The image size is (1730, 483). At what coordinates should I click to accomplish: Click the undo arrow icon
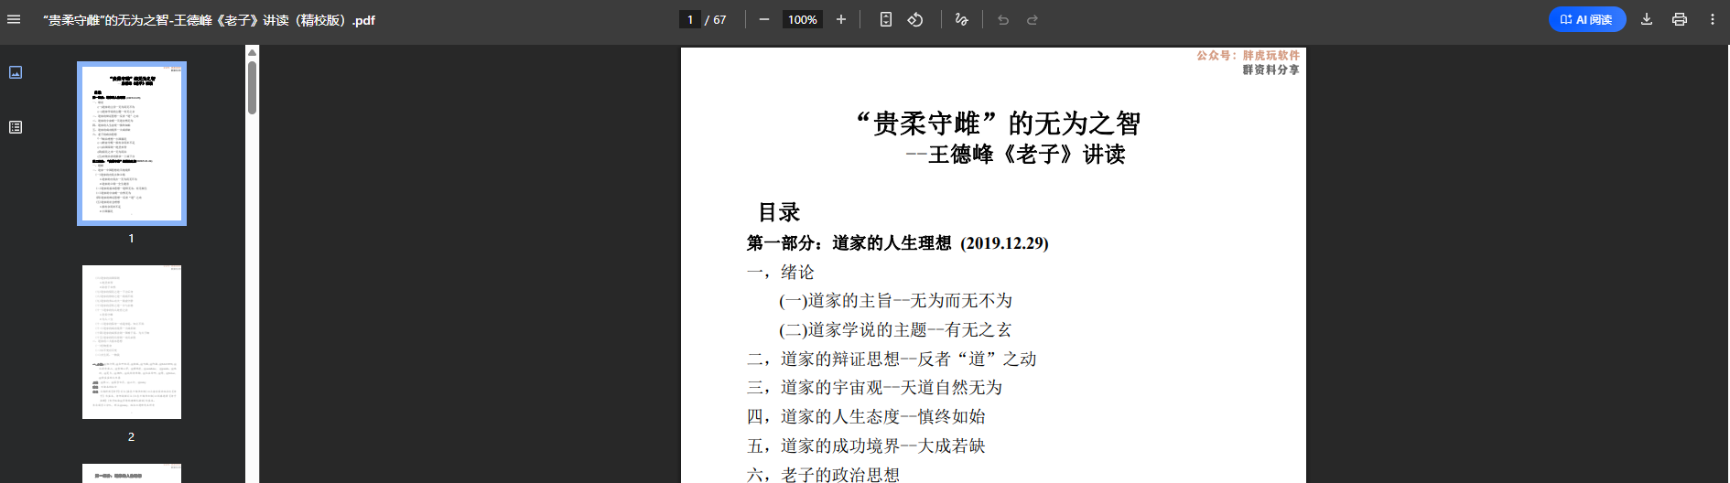coord(1003,19)
